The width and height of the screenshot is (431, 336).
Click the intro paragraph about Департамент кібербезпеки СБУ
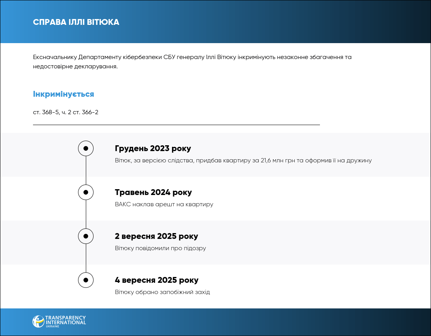pos(192,62)
